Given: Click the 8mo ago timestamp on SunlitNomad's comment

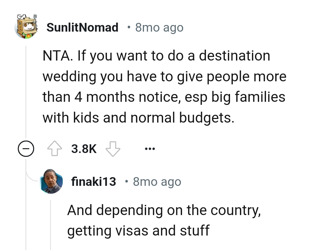Looking at the screenshot, I should (159, 27).
